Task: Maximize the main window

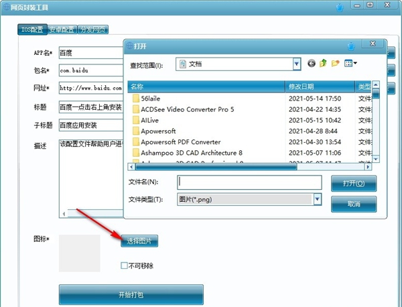Action: 370,5
